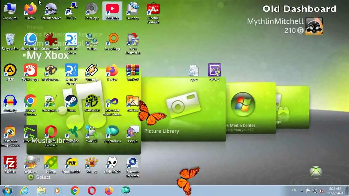Open the Action Center flag icon
Screen dimensions: 349x196
coord(308,191)
